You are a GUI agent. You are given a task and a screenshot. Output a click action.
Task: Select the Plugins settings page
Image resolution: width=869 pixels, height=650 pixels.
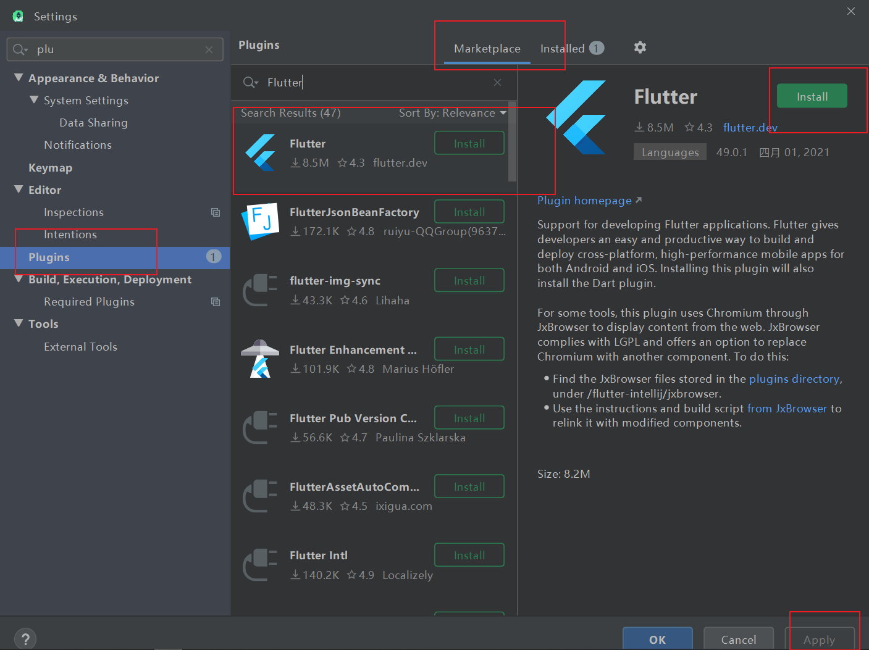click(x=115, y=257)
